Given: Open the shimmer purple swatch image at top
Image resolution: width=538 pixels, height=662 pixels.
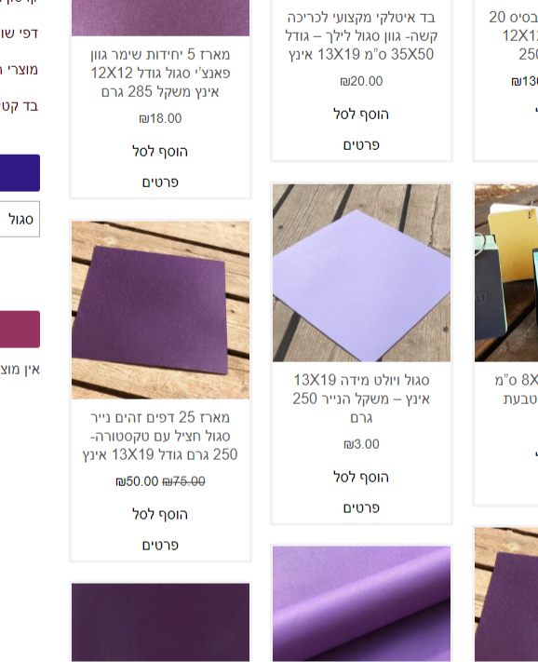Looking at the screenshot, I should [160, 18].
